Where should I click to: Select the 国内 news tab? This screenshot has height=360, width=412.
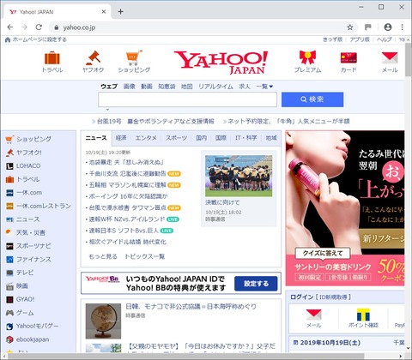201,138
